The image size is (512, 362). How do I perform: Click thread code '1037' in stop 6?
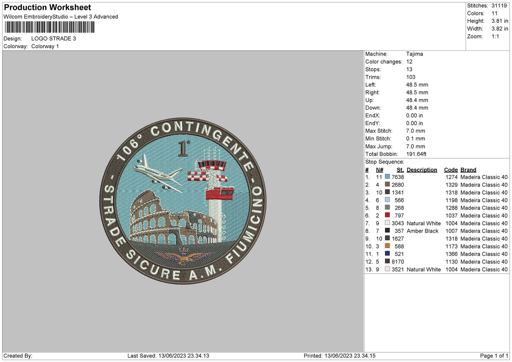click(x=451, y=215)
